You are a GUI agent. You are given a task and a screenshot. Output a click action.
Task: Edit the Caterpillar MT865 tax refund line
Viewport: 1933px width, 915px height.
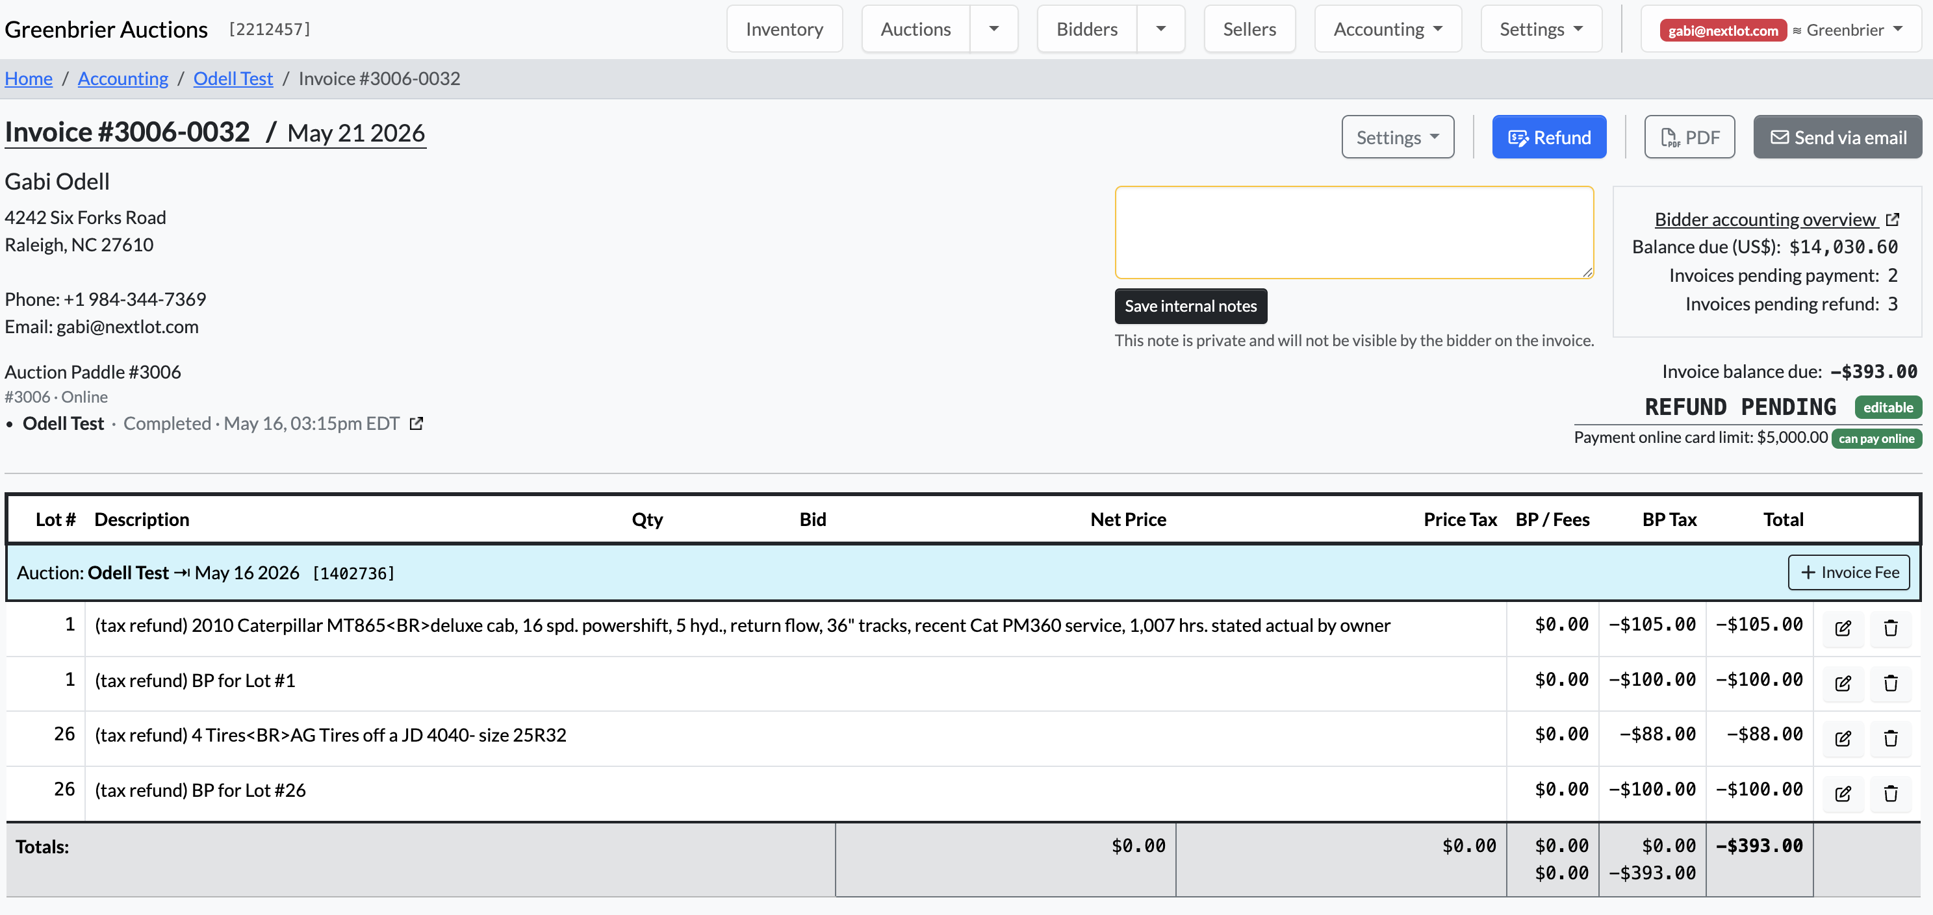1843,628
